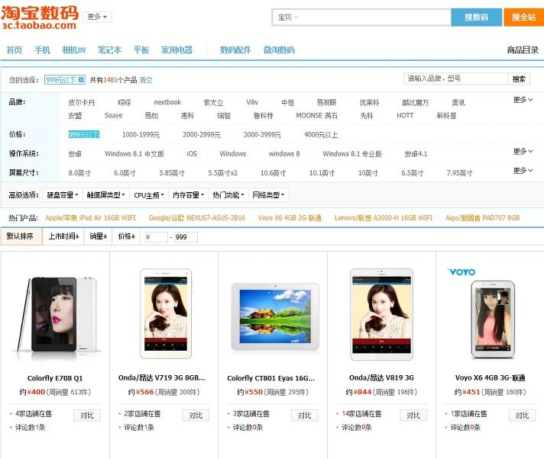Open the 平板 nav category

pyautogui.click(x=141, y=50)
